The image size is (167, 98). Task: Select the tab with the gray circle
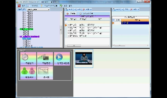point(86,14)
